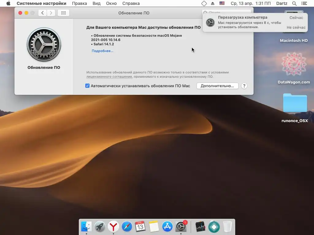This screenshot has width=314, height=235.
Task: Click the Для Вашего компьютера Mac доступны обновления ПО heading
Action: [144, 27]
